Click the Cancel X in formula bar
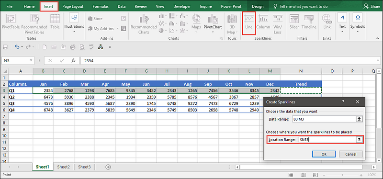383x179 pixels. 50,61
